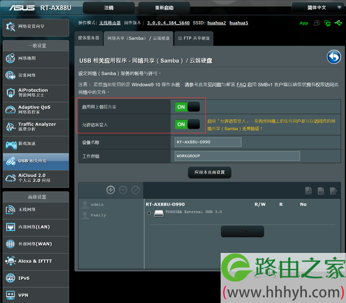346x303 pixels.
Task: Open Traffic Analyzer sidebar item
Action: coord(36,127)
